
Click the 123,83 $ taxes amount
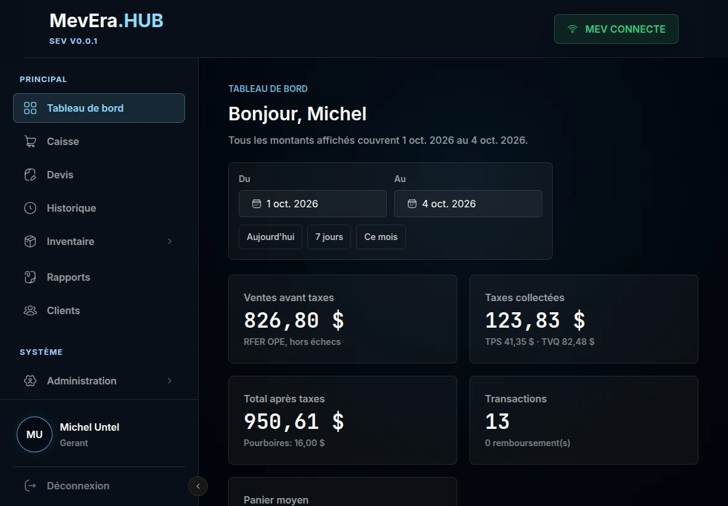(536, 320)
